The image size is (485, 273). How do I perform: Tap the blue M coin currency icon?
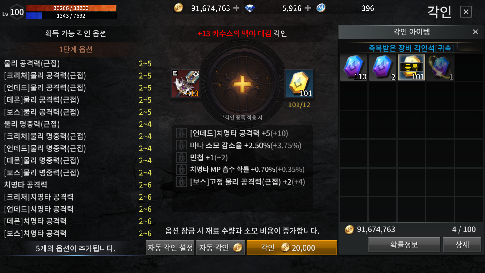pos(321,8)
